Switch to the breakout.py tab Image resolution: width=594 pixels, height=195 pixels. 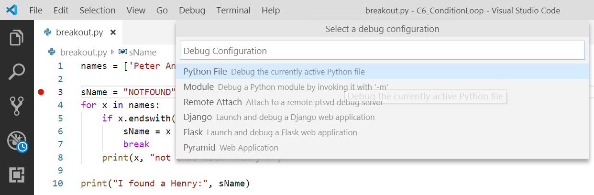pyautogui.click(x=79, y=32)
